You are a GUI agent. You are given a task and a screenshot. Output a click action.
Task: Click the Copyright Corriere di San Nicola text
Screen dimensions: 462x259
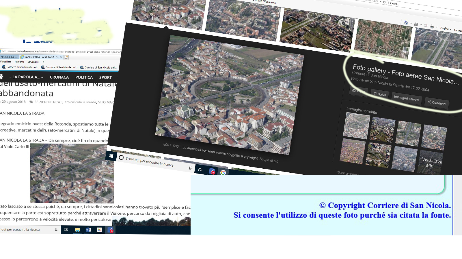click(385, 205)
